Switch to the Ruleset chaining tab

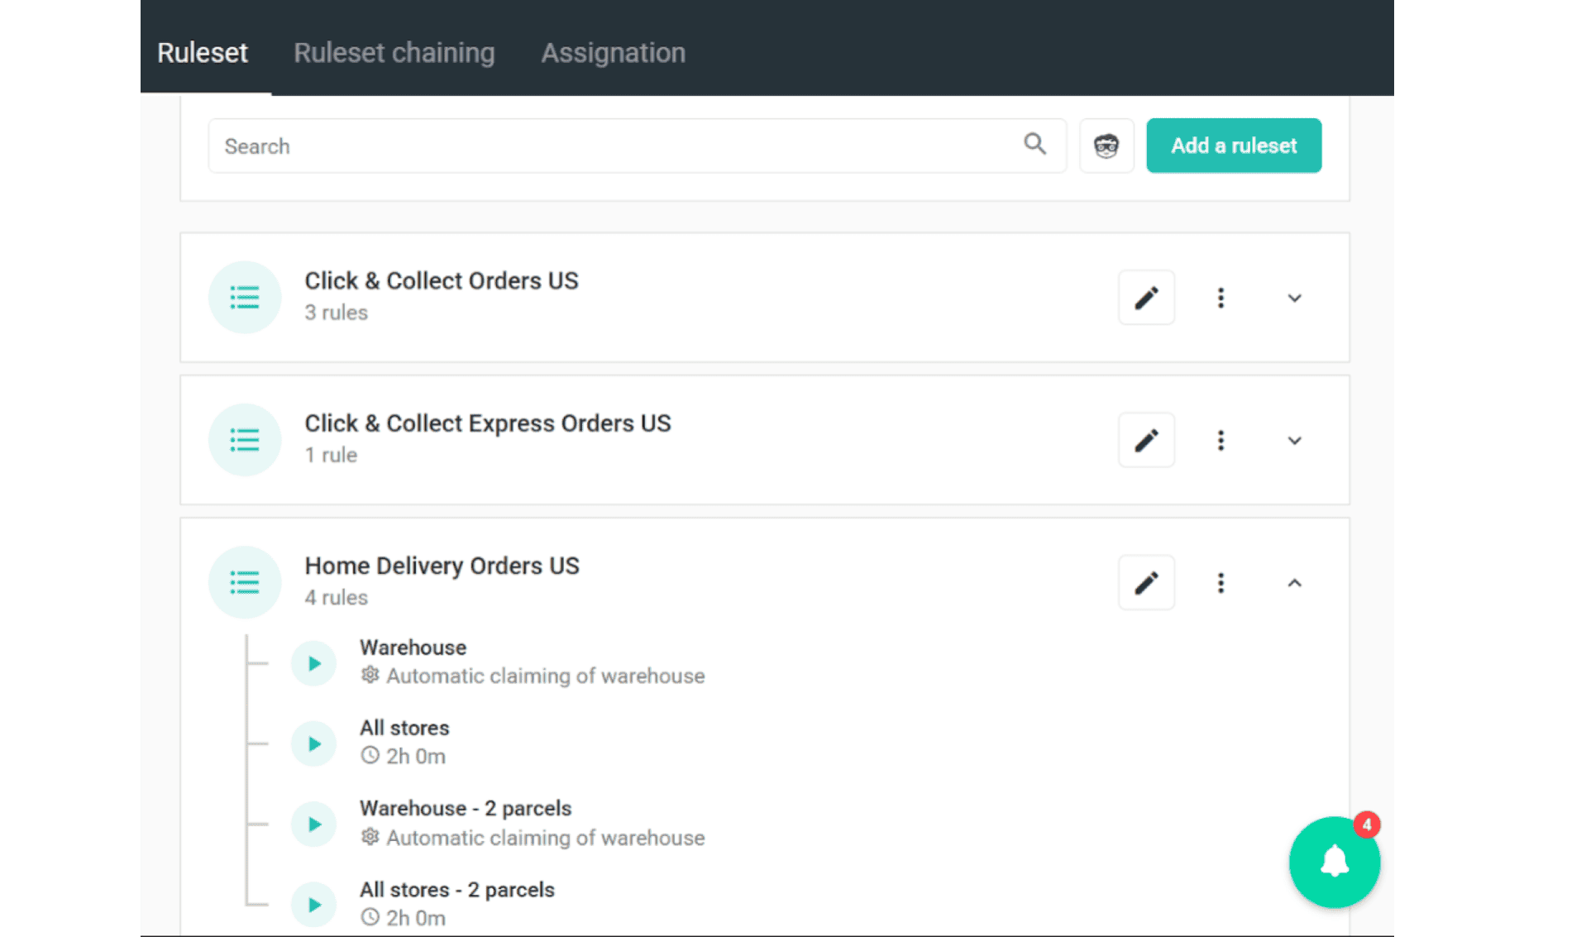(x=394, y=53)
